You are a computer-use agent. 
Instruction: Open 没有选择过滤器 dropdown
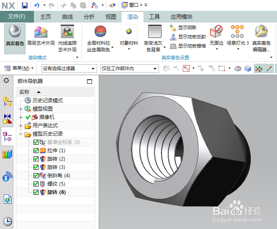[69, 68]
